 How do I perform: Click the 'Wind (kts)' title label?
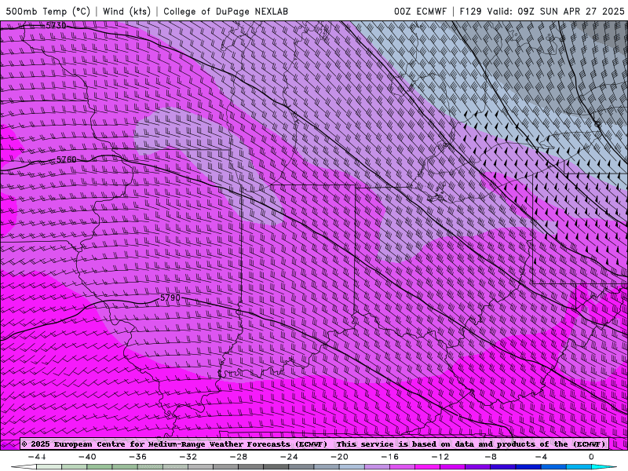tap(126, 11)
